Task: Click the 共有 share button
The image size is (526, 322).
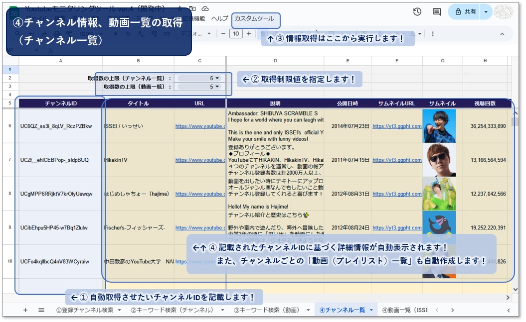Action: [x=465, y=12]
